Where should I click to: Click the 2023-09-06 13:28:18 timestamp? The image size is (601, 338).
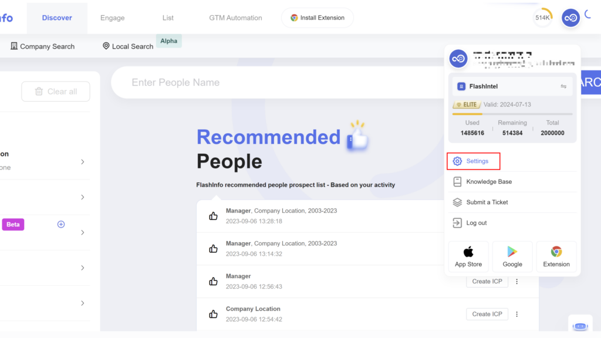[x=254, y=221]
